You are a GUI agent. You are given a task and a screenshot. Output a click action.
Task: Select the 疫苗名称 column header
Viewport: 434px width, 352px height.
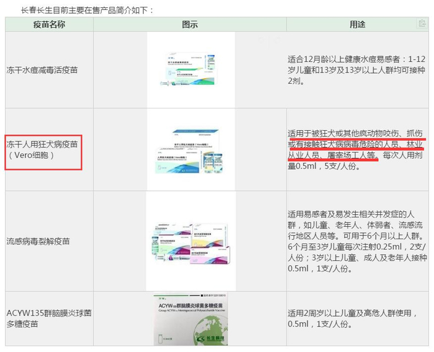pos(49,24)
